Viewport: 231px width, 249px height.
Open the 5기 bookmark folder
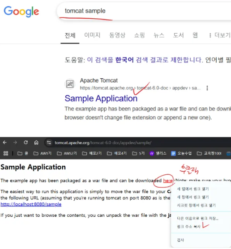(138, 153)
